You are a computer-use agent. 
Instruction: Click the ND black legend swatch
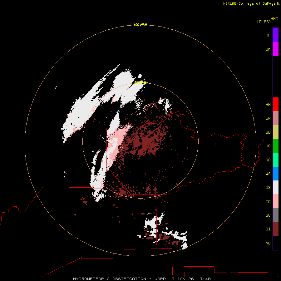point(276,243)
